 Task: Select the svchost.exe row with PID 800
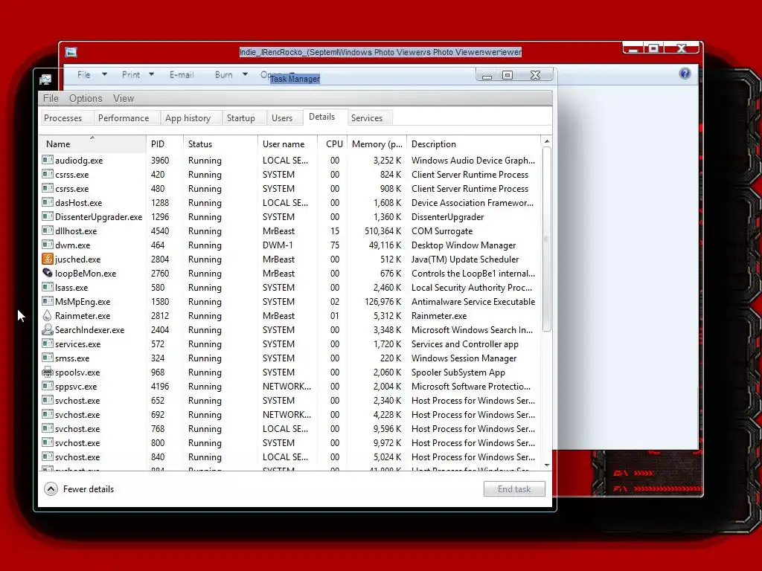coord(289,443)
